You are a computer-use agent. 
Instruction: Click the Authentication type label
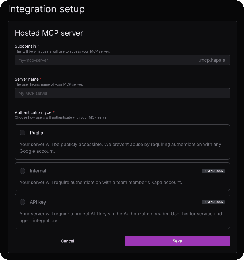tap(33, 112)
